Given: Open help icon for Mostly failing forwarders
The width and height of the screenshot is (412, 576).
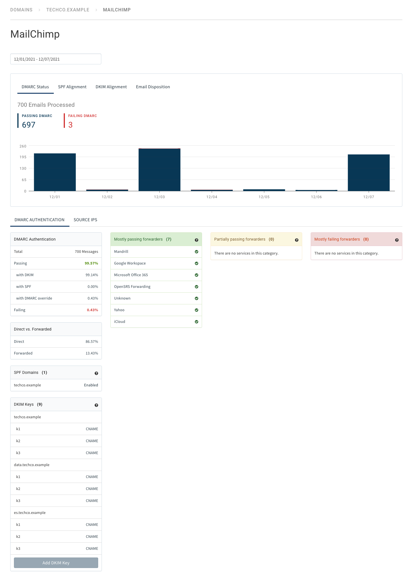Looking at the screenshot, I should click(397, 240).
